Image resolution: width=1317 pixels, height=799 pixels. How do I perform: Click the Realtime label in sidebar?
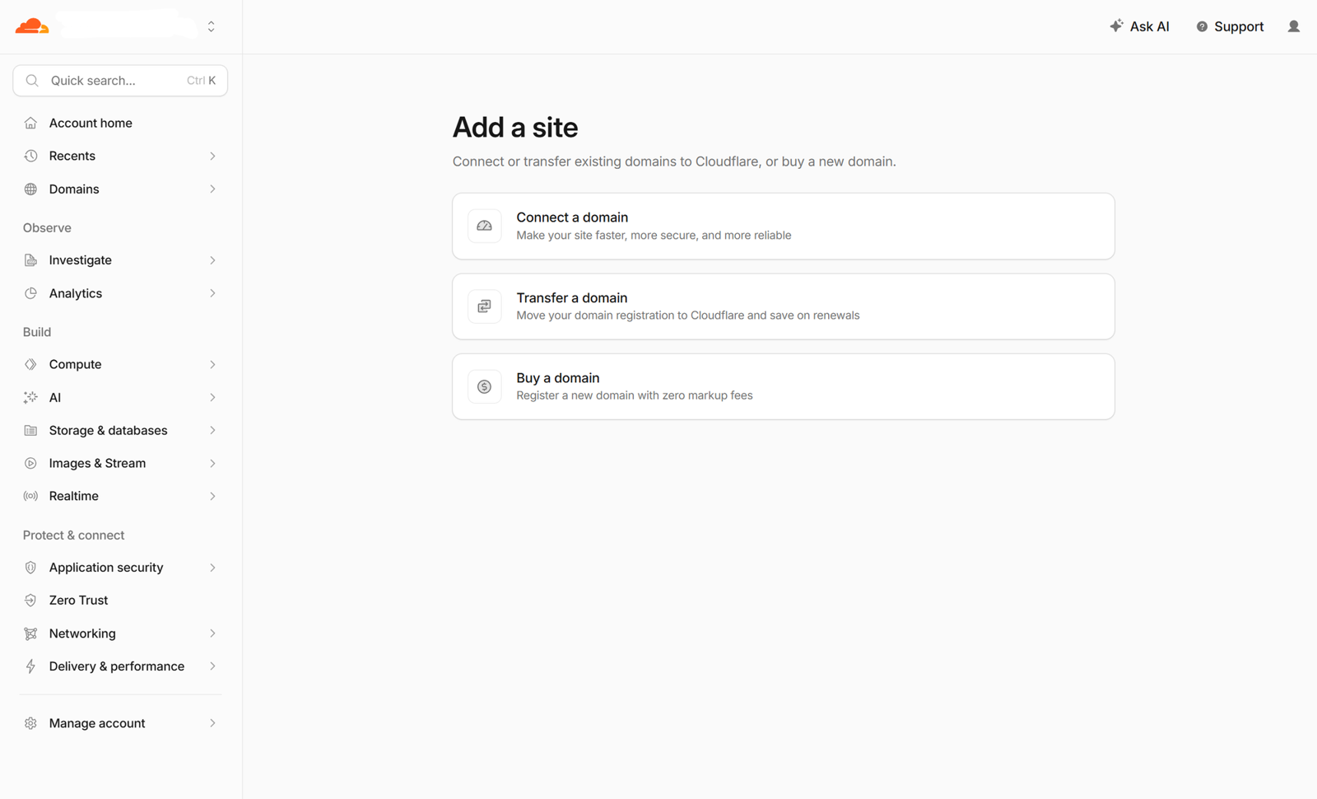tap(73, 496)
